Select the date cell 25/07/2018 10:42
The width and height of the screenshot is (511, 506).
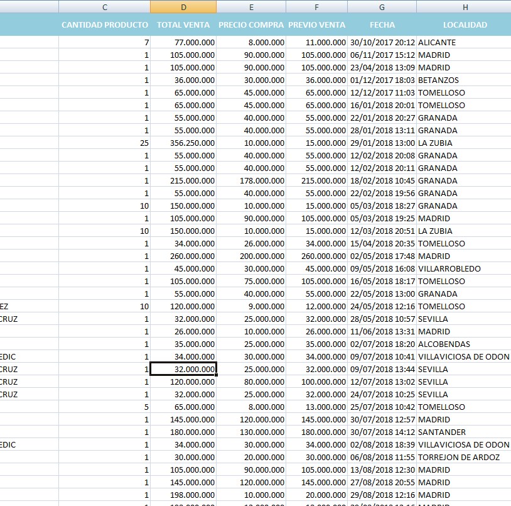point(382,407)
